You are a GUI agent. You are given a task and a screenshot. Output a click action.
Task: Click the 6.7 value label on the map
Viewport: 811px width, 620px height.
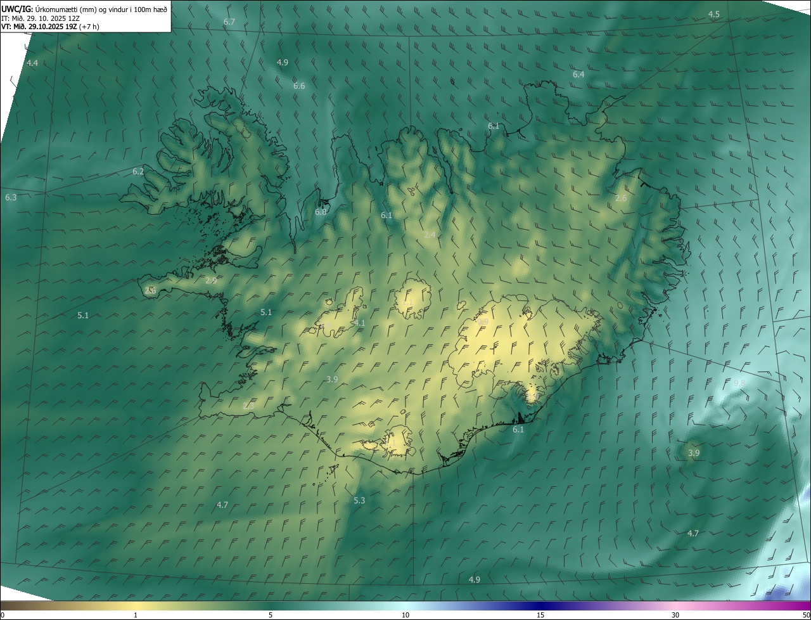pos(229,22)
